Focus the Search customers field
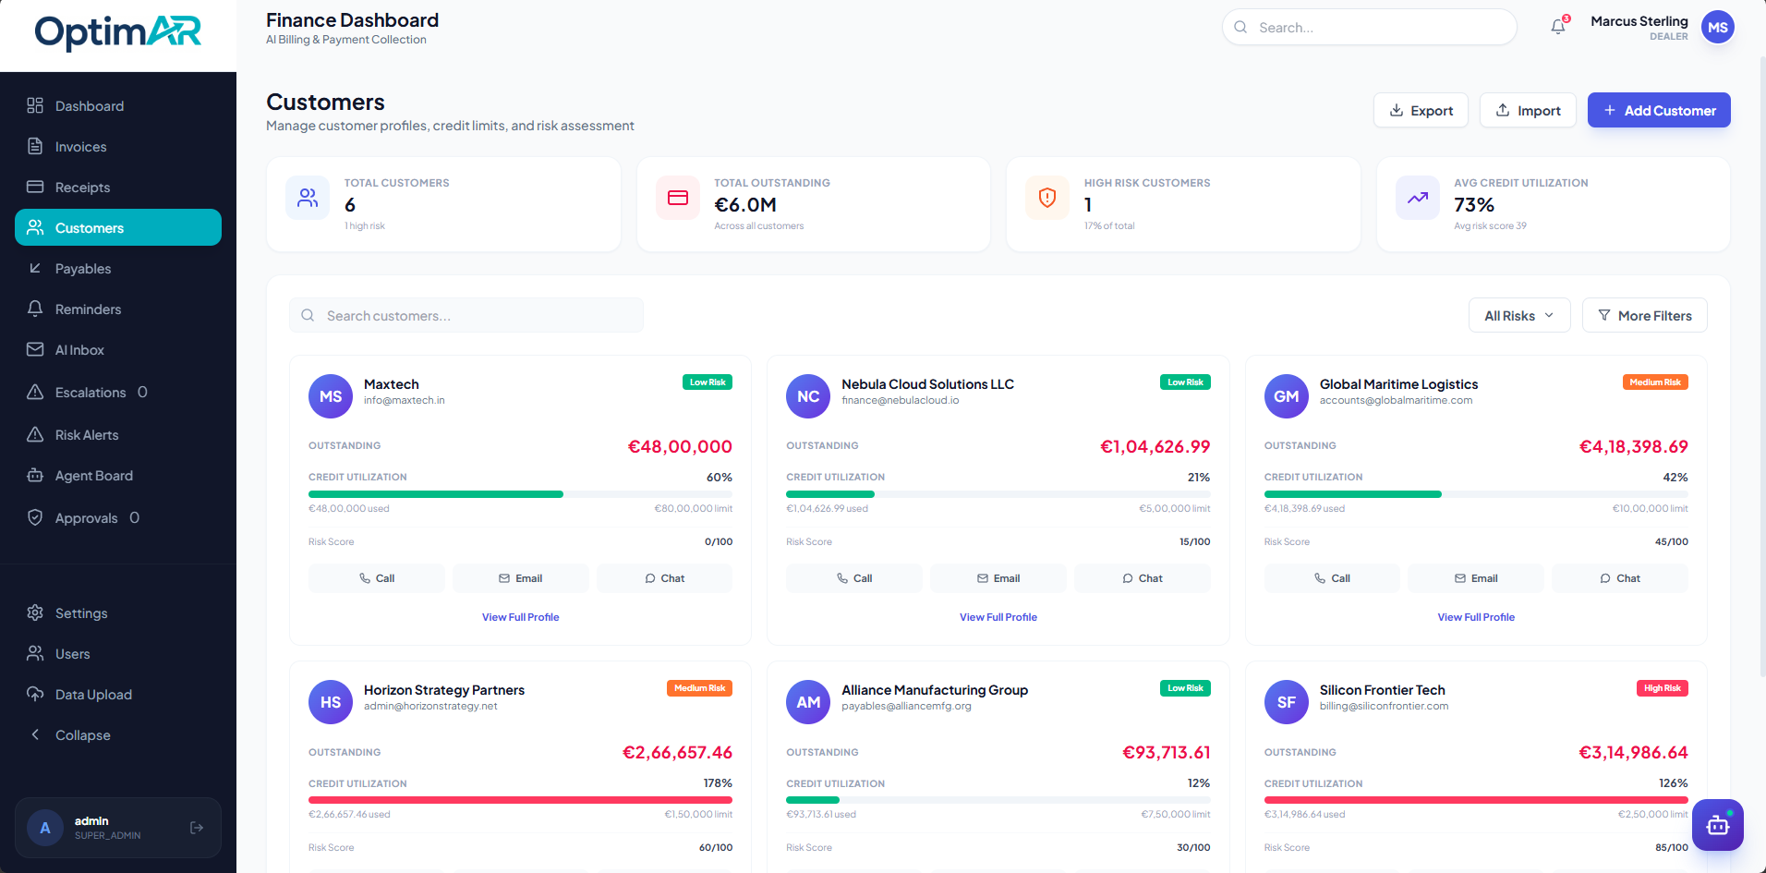 point(466,315)
